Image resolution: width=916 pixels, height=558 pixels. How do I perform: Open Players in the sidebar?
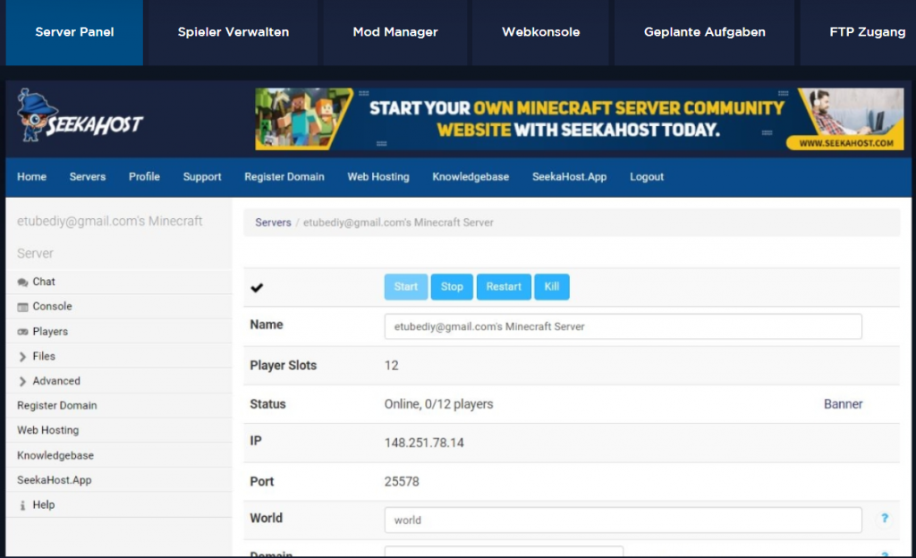coord(50,332)
